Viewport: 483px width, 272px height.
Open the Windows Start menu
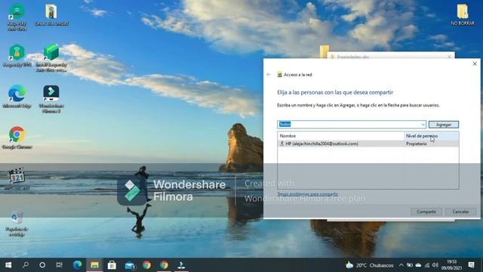(8, 265)
